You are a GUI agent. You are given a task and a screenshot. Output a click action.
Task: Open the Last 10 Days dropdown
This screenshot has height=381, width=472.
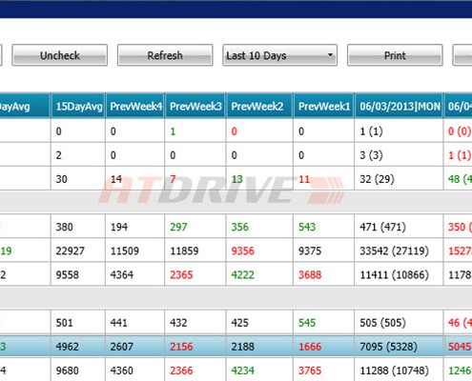point(279,55)
